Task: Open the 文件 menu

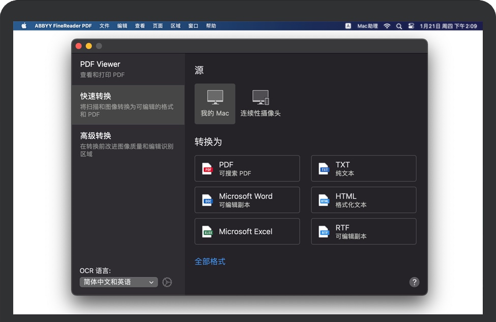Action: coord(104,26)
